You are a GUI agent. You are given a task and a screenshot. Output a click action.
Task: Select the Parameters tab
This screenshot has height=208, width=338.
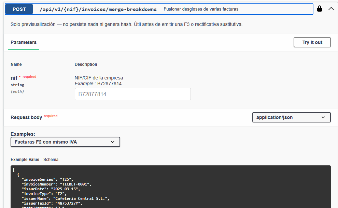24,42
